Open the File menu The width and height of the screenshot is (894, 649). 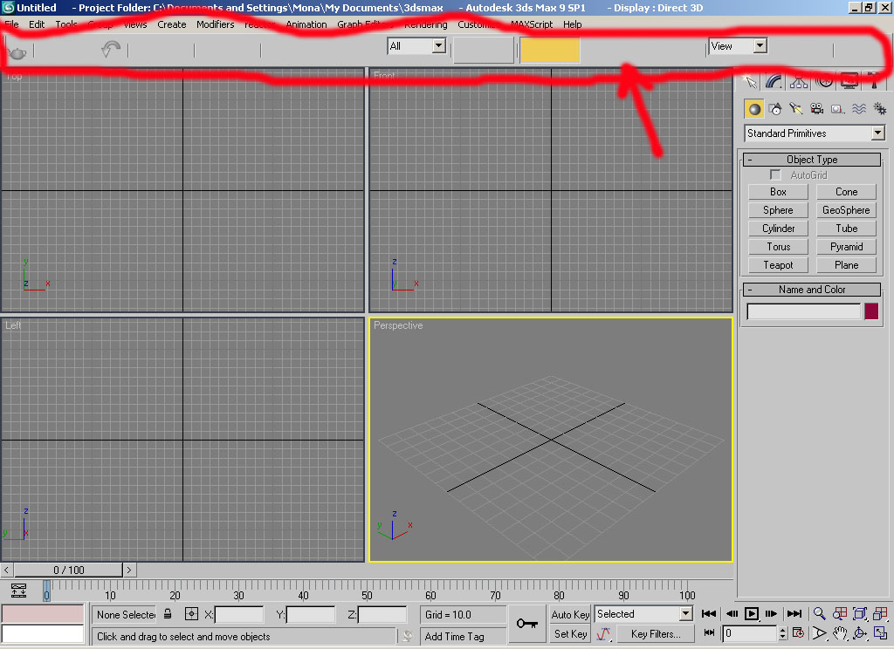click(x=11, y=24)
